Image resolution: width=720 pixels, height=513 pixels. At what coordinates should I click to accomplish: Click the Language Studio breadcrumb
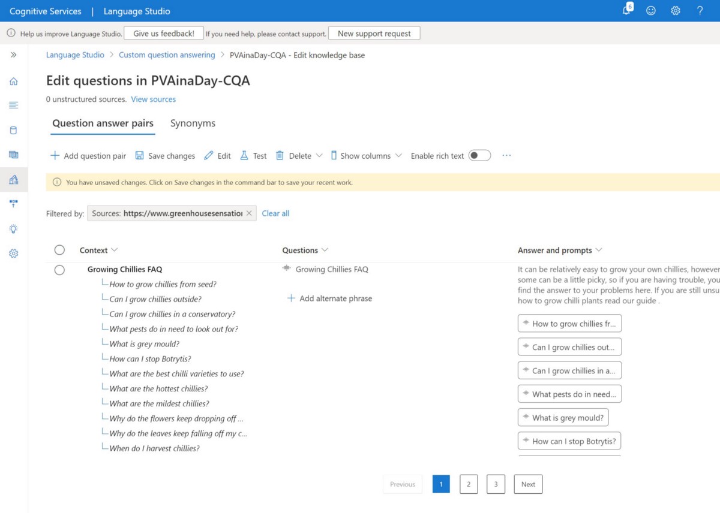pos(75,55)
